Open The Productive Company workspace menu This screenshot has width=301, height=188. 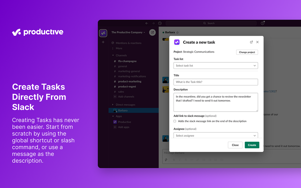(x=128, y=32)
